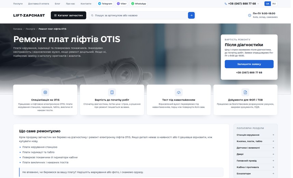293x178 pixels.
Task: Go to Головна breadcrumb
Action: pyautogui.click(x=17, y=29)
